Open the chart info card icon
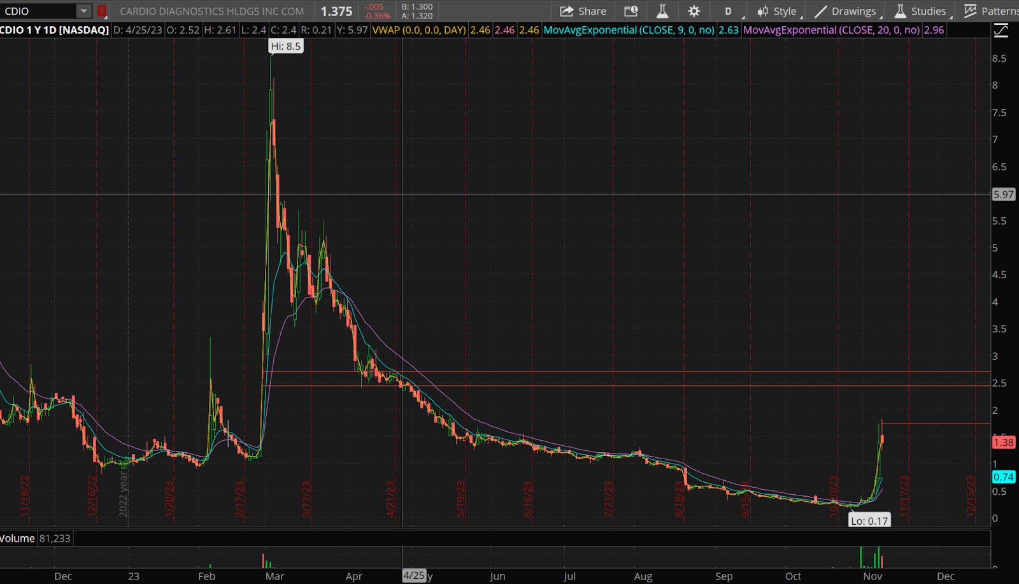This screenshot has width=1019, height=584. tap(631, 11)
